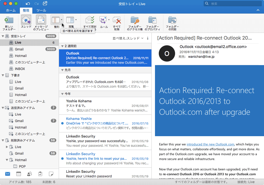Switch to the ホーム tab
The image size is (264, 185).
click(x=11, y=10)
